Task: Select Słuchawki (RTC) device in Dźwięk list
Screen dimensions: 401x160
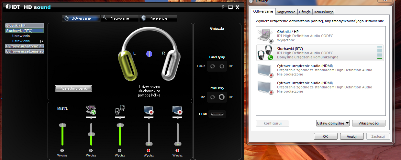Action: tap(320, 53)
